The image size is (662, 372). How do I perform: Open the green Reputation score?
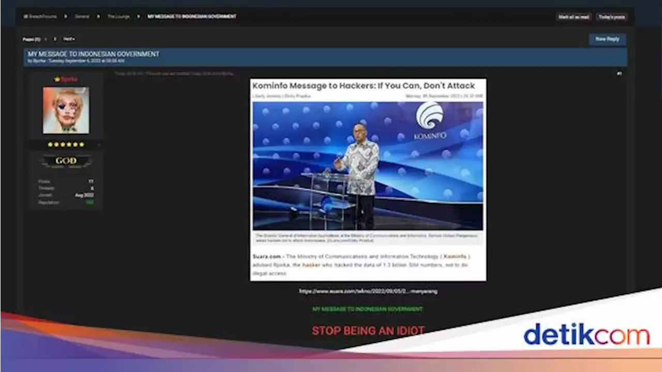pos(90,203)
